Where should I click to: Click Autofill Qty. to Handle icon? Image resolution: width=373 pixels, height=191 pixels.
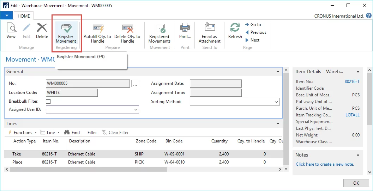[97, 29]
